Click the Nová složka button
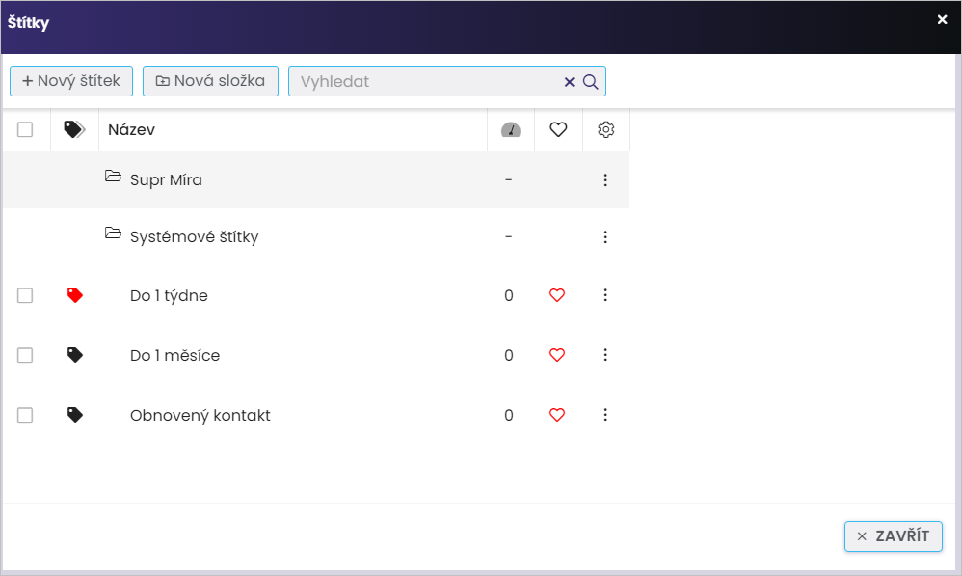Image resolution: width=962 pixels, height=576 pixels. coord(210,81)
